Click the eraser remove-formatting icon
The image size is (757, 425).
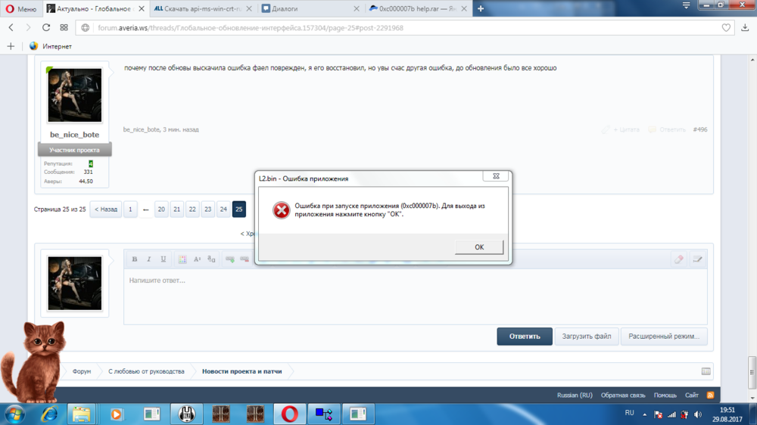pos(679,259)
